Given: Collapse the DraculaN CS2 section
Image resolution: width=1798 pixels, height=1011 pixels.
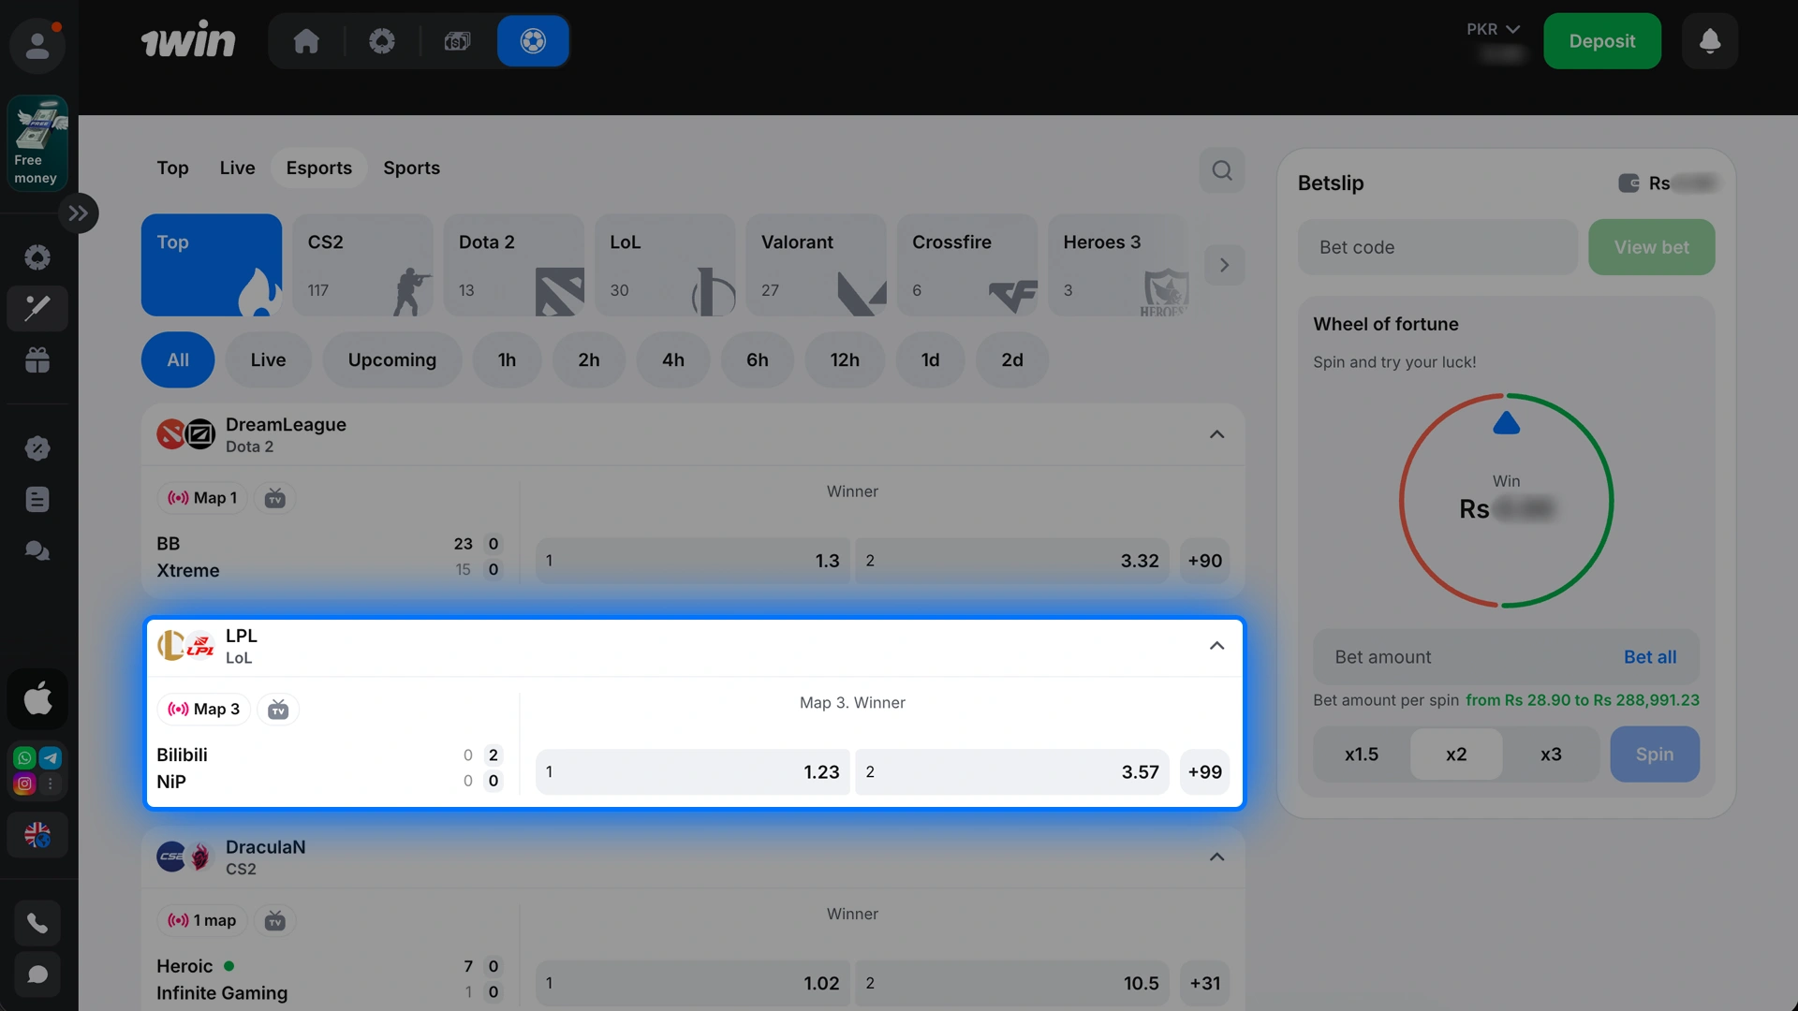Looking at the screenshot, I should point(1216,857).
